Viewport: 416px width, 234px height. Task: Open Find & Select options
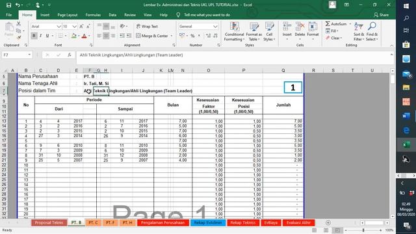tap(372, 32)
